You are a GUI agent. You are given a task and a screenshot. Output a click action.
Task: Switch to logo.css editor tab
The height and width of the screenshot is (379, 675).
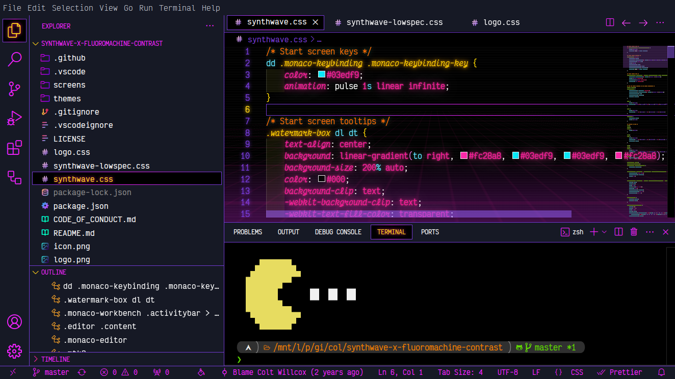point(496,22)
